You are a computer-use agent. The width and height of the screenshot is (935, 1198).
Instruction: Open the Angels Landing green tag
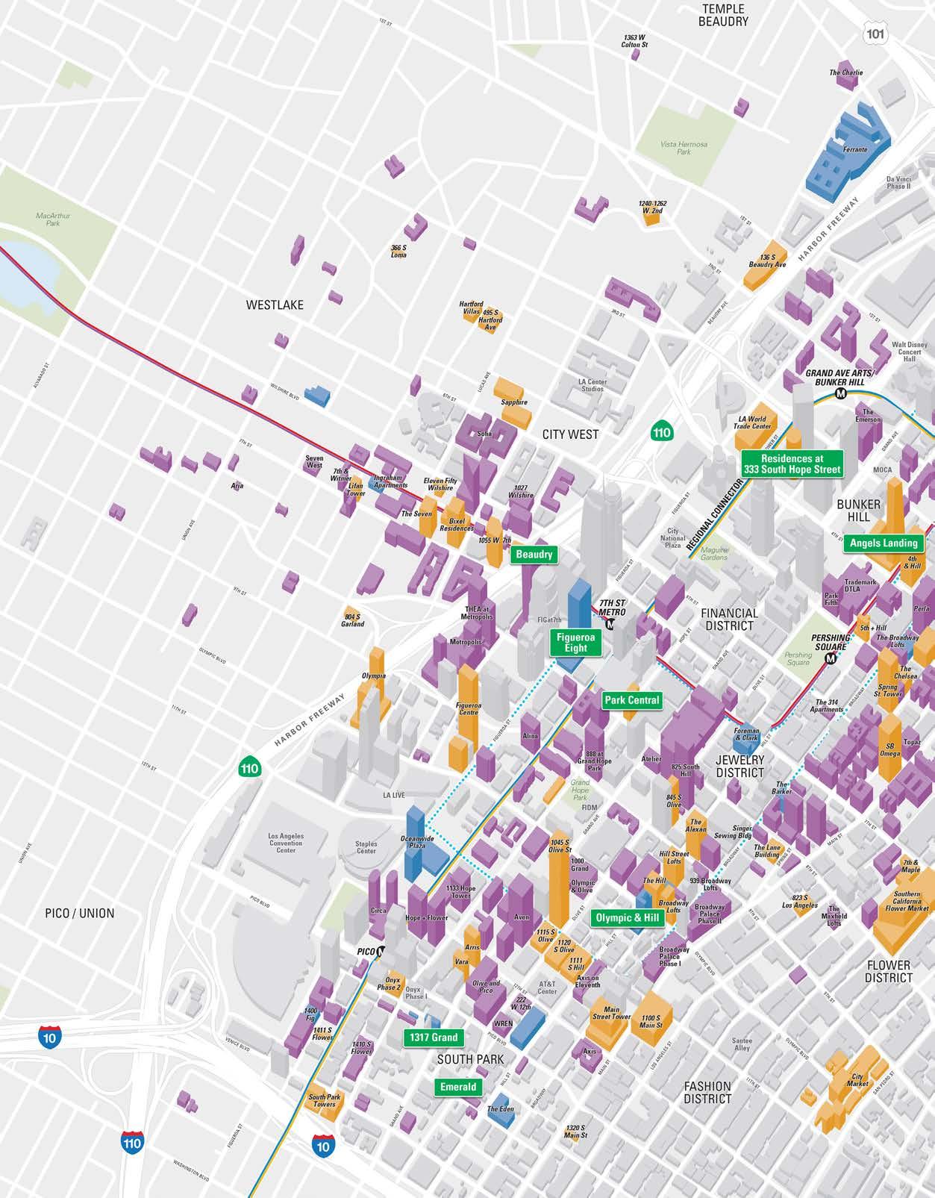(884, 543)
